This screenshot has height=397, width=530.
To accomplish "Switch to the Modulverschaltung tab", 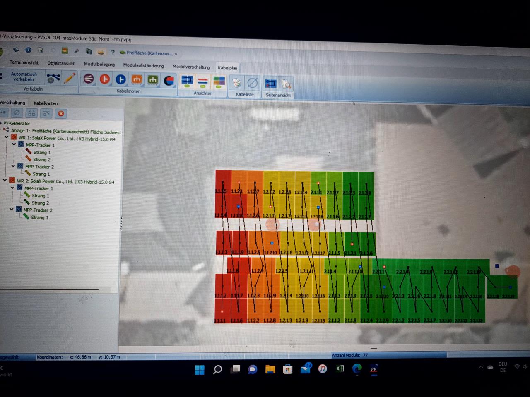I will [x=191, y=67].
